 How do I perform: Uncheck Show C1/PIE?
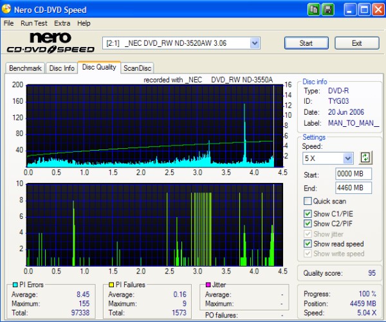[308, 214]
